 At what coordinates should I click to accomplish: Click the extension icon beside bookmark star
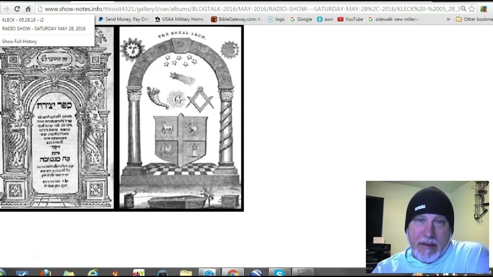tap(484, 9)
